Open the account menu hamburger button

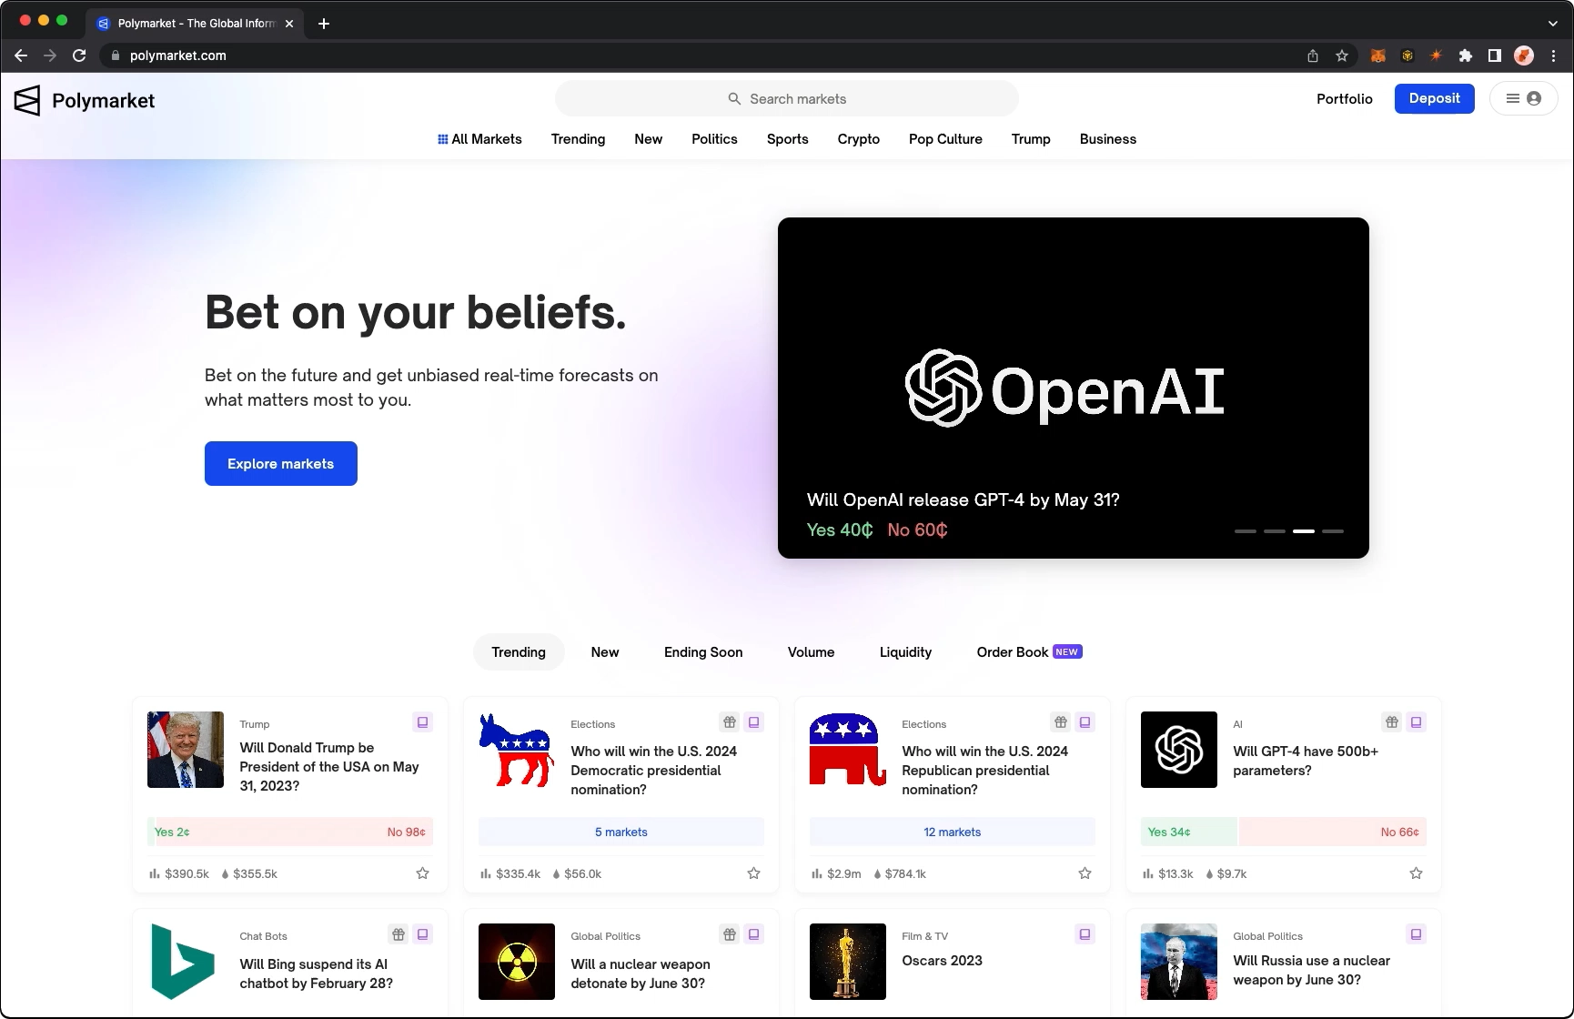(x=1523, y=98)
